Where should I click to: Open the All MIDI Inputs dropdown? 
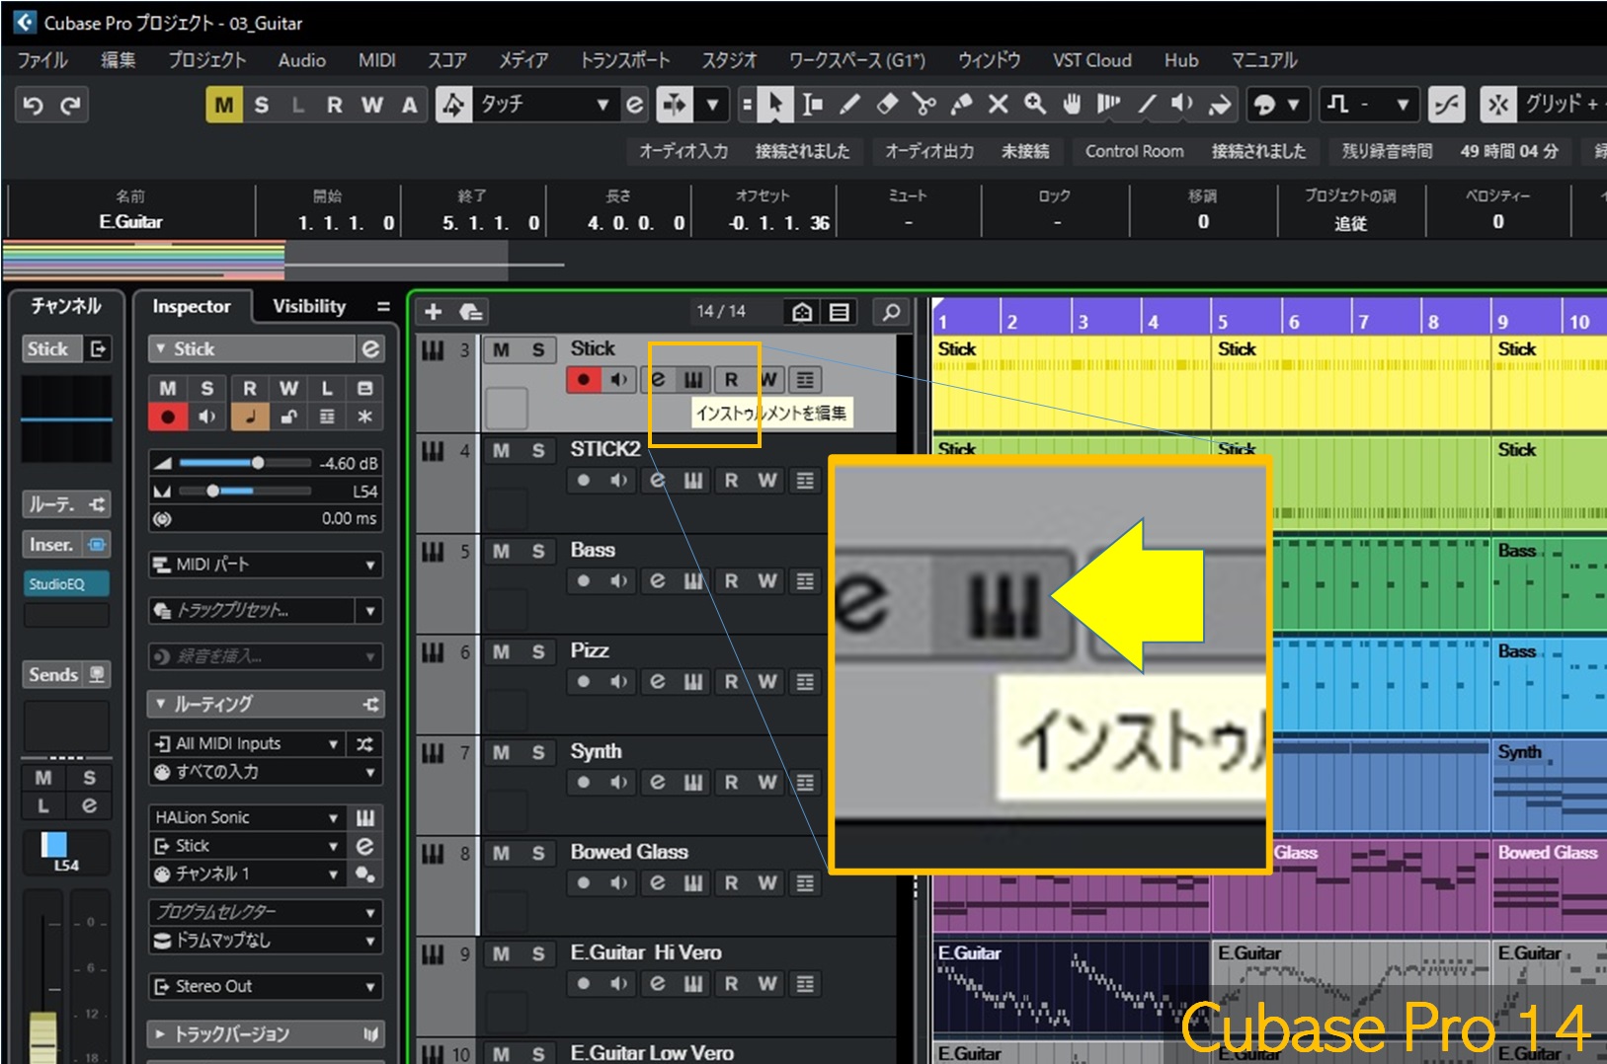[x=245, y=743]
